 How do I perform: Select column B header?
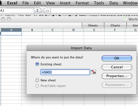tap(32, 30)
